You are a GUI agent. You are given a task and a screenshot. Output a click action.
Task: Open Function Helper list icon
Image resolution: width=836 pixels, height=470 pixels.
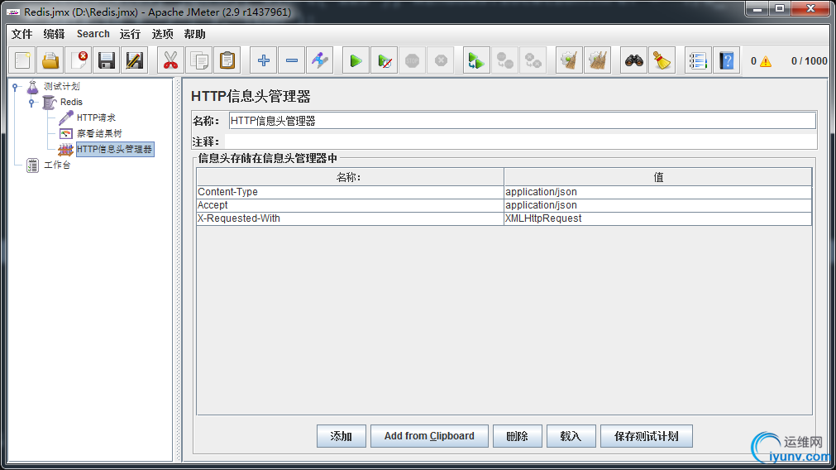tap(698, 60)
